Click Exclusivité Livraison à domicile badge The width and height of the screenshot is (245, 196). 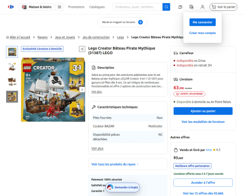click(x=42, y=49)
